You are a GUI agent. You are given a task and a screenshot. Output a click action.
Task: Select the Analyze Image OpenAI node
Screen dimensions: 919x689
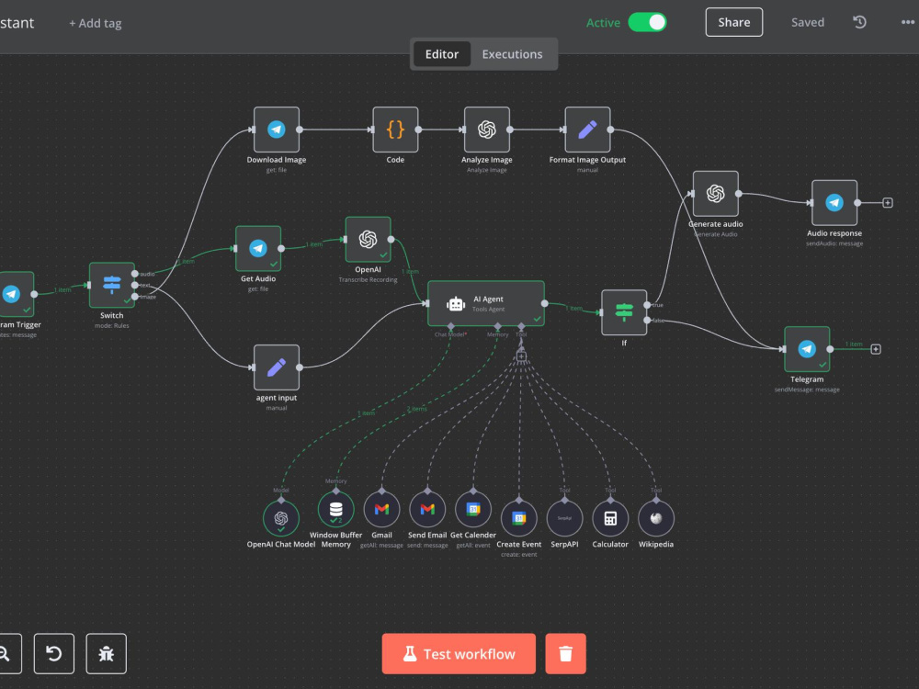click(486, 130)
